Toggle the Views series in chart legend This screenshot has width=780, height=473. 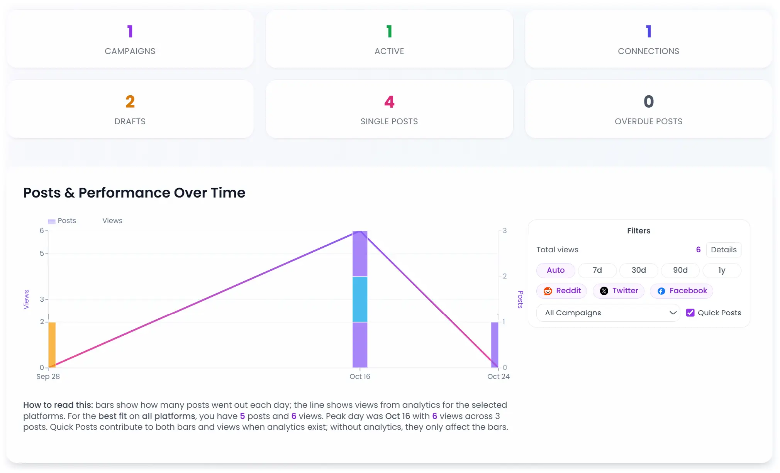pos(112,221)
